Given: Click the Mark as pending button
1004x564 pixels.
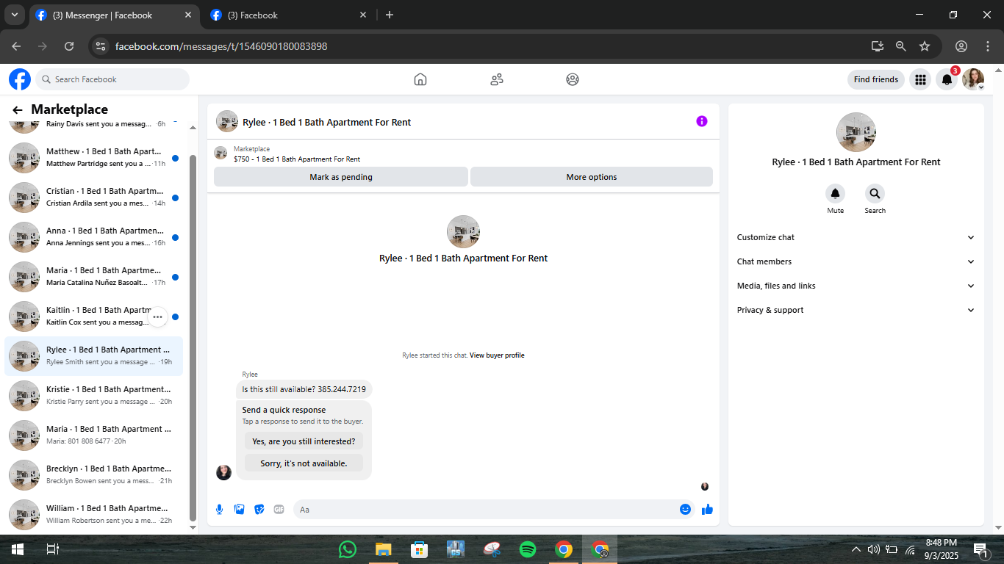Looking at the screenshot, I should [341, 177].
